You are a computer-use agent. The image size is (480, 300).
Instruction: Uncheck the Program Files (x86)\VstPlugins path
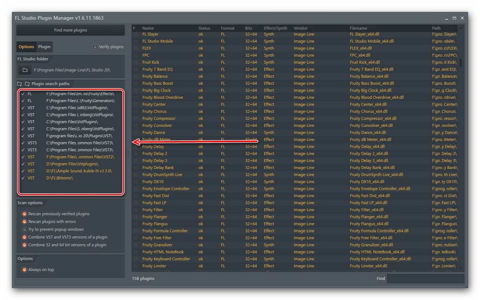[23, 108]
